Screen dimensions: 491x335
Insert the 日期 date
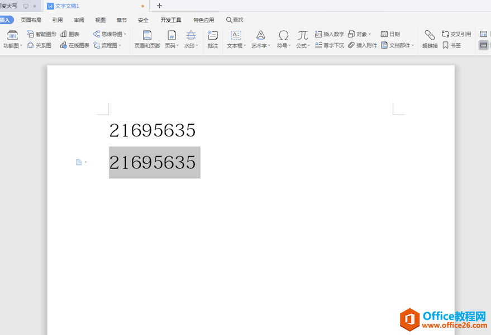pos(390,34)
